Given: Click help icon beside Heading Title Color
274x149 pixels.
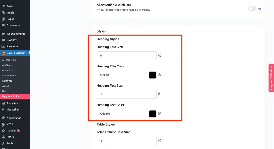Looking at the screenshot, I should click(x=159, y=75).
